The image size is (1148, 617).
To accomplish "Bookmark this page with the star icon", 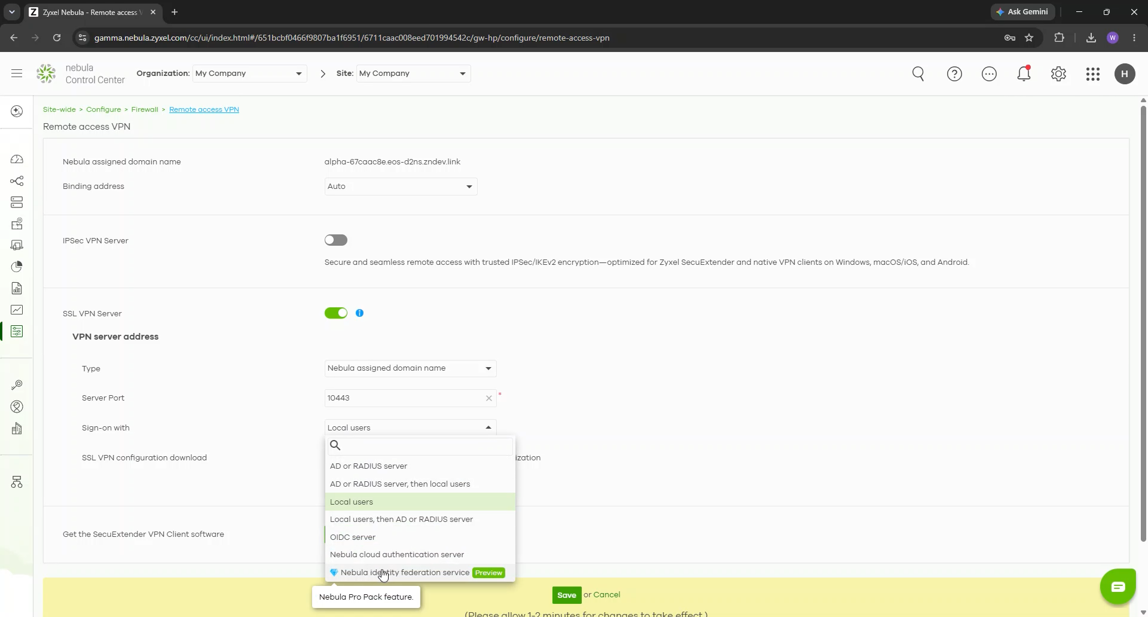I will [x=1029, y=38].
